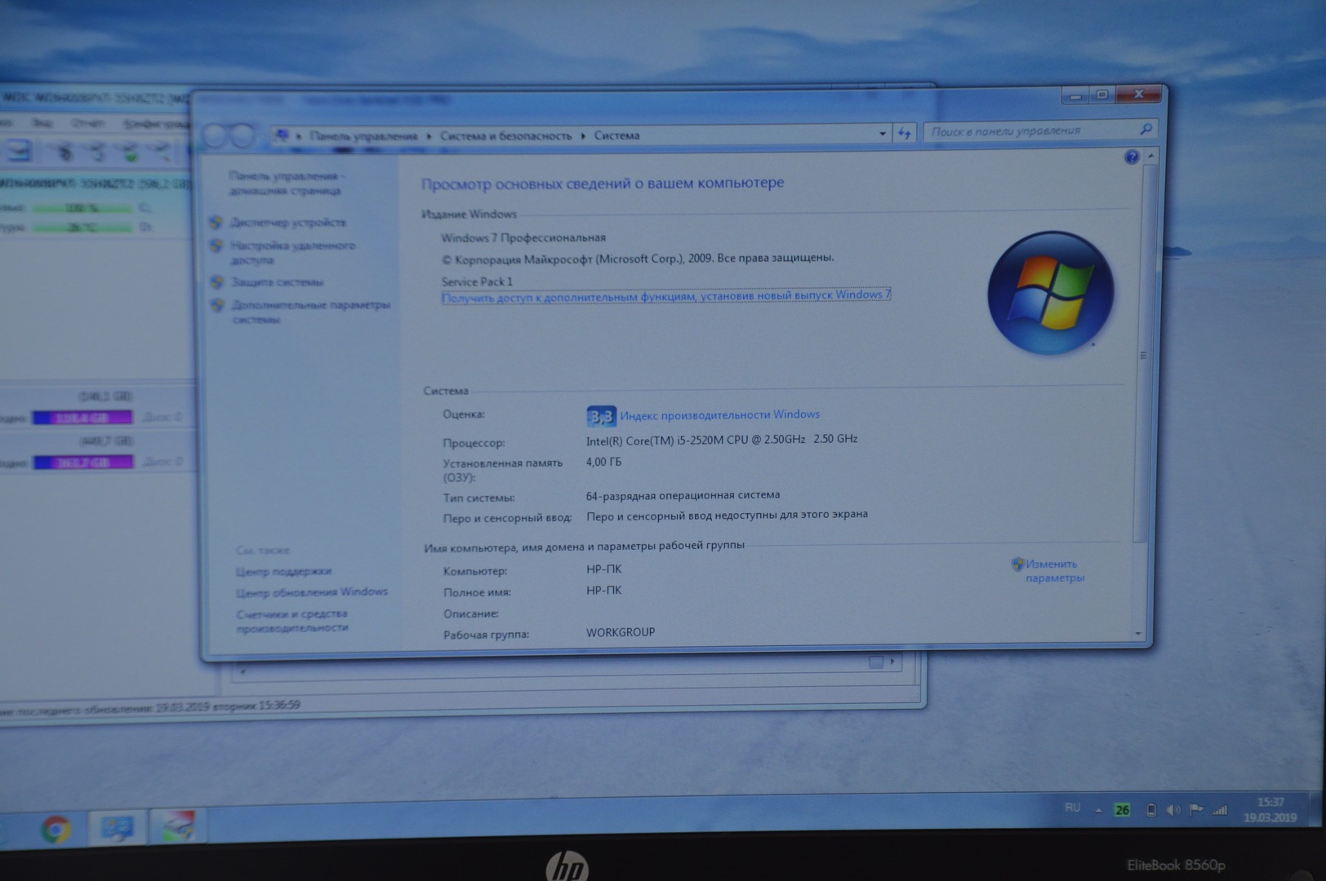Open 'Панель управления - домашняя страница' link
Screen dimensions: 1326x881
(x=286, y=183)
